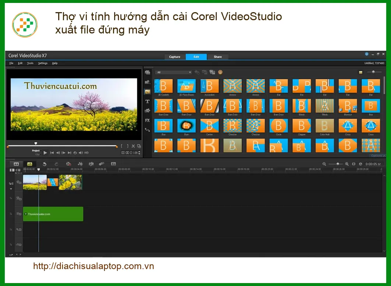The height and width of the screenshot is (286, 391).
Task: Open the Subtitle Editor icon
Action: pyautogui.click(x=113, y=164)
